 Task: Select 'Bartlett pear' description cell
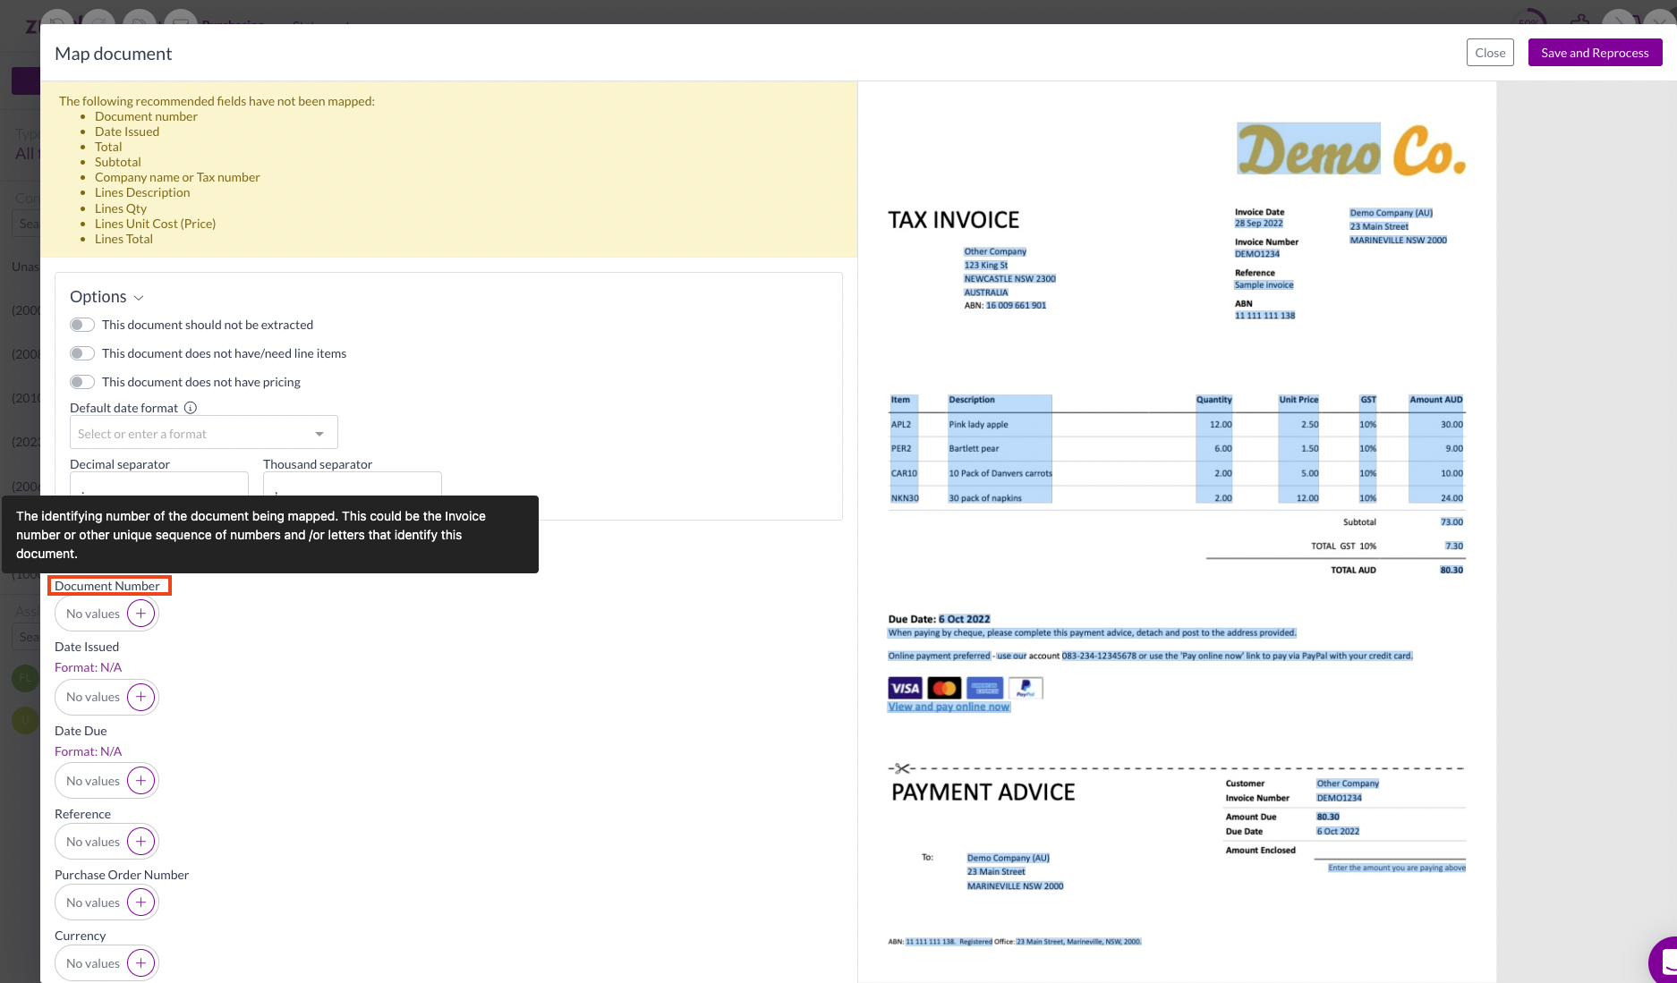(974, 449)
